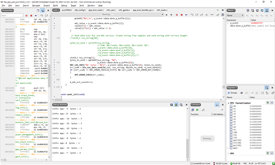Click the Running... button in Call Stack
The width and height of the screenshot is (275, 165).
207,138
